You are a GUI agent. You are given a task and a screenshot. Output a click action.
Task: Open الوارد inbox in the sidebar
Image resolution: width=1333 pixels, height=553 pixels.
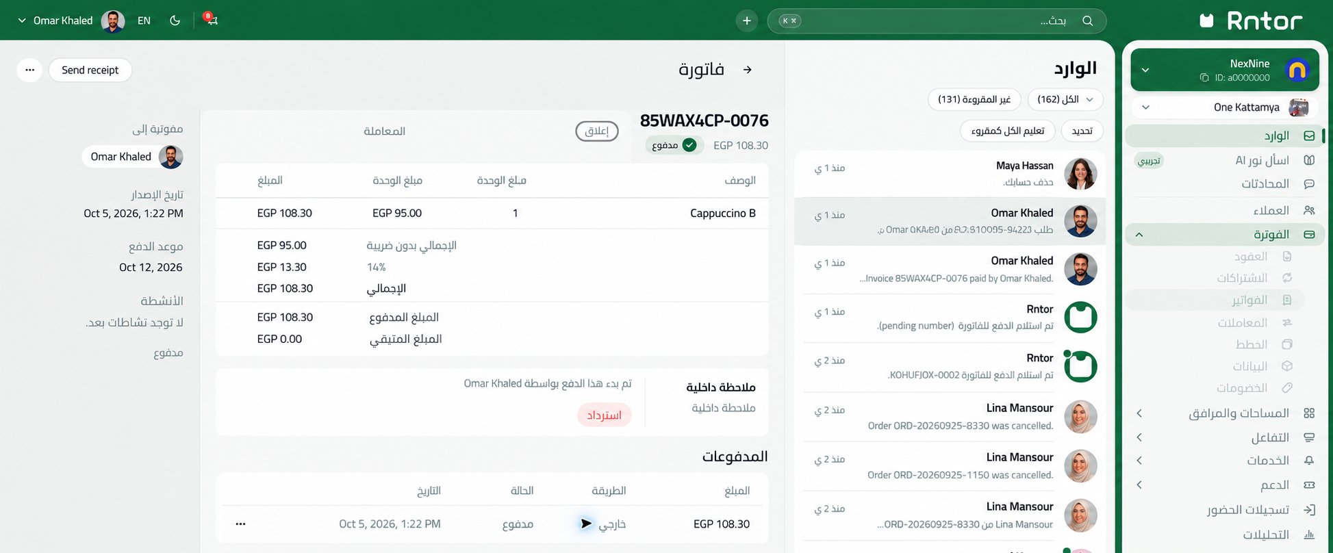pos(1225,136)
